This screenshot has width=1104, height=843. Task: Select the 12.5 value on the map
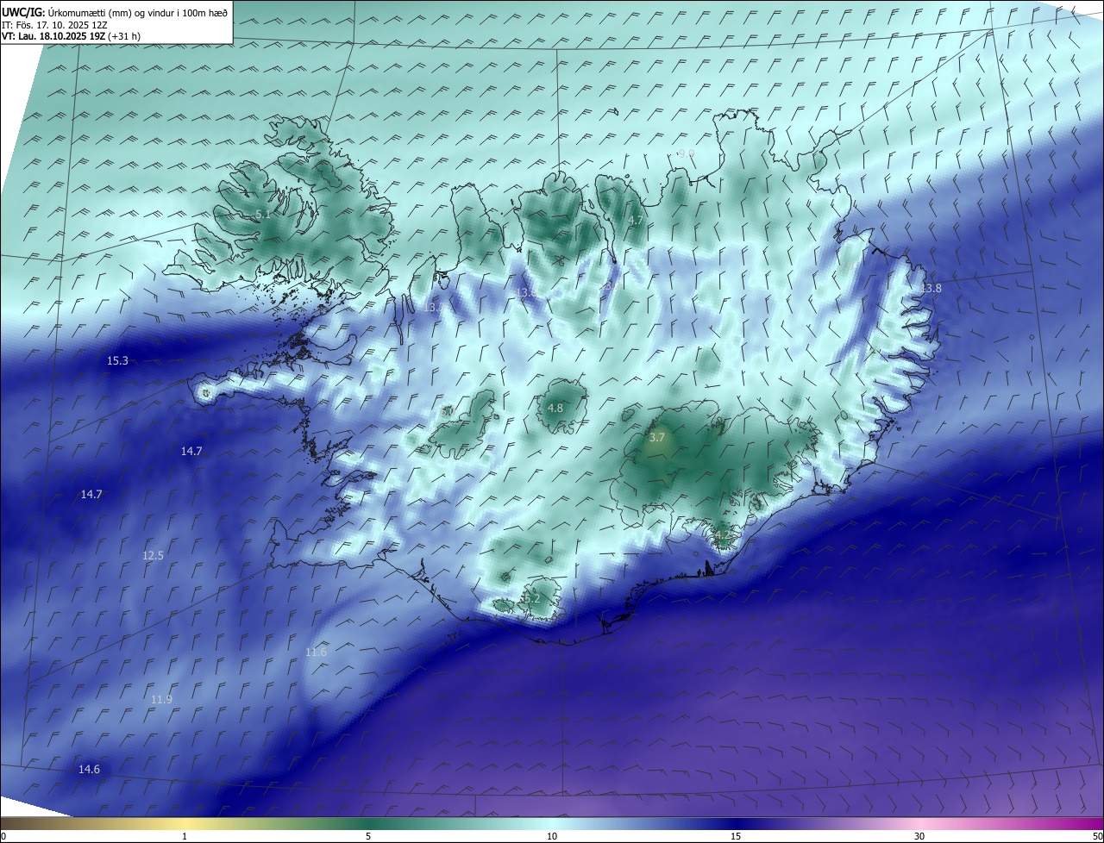tap(153, 556)
